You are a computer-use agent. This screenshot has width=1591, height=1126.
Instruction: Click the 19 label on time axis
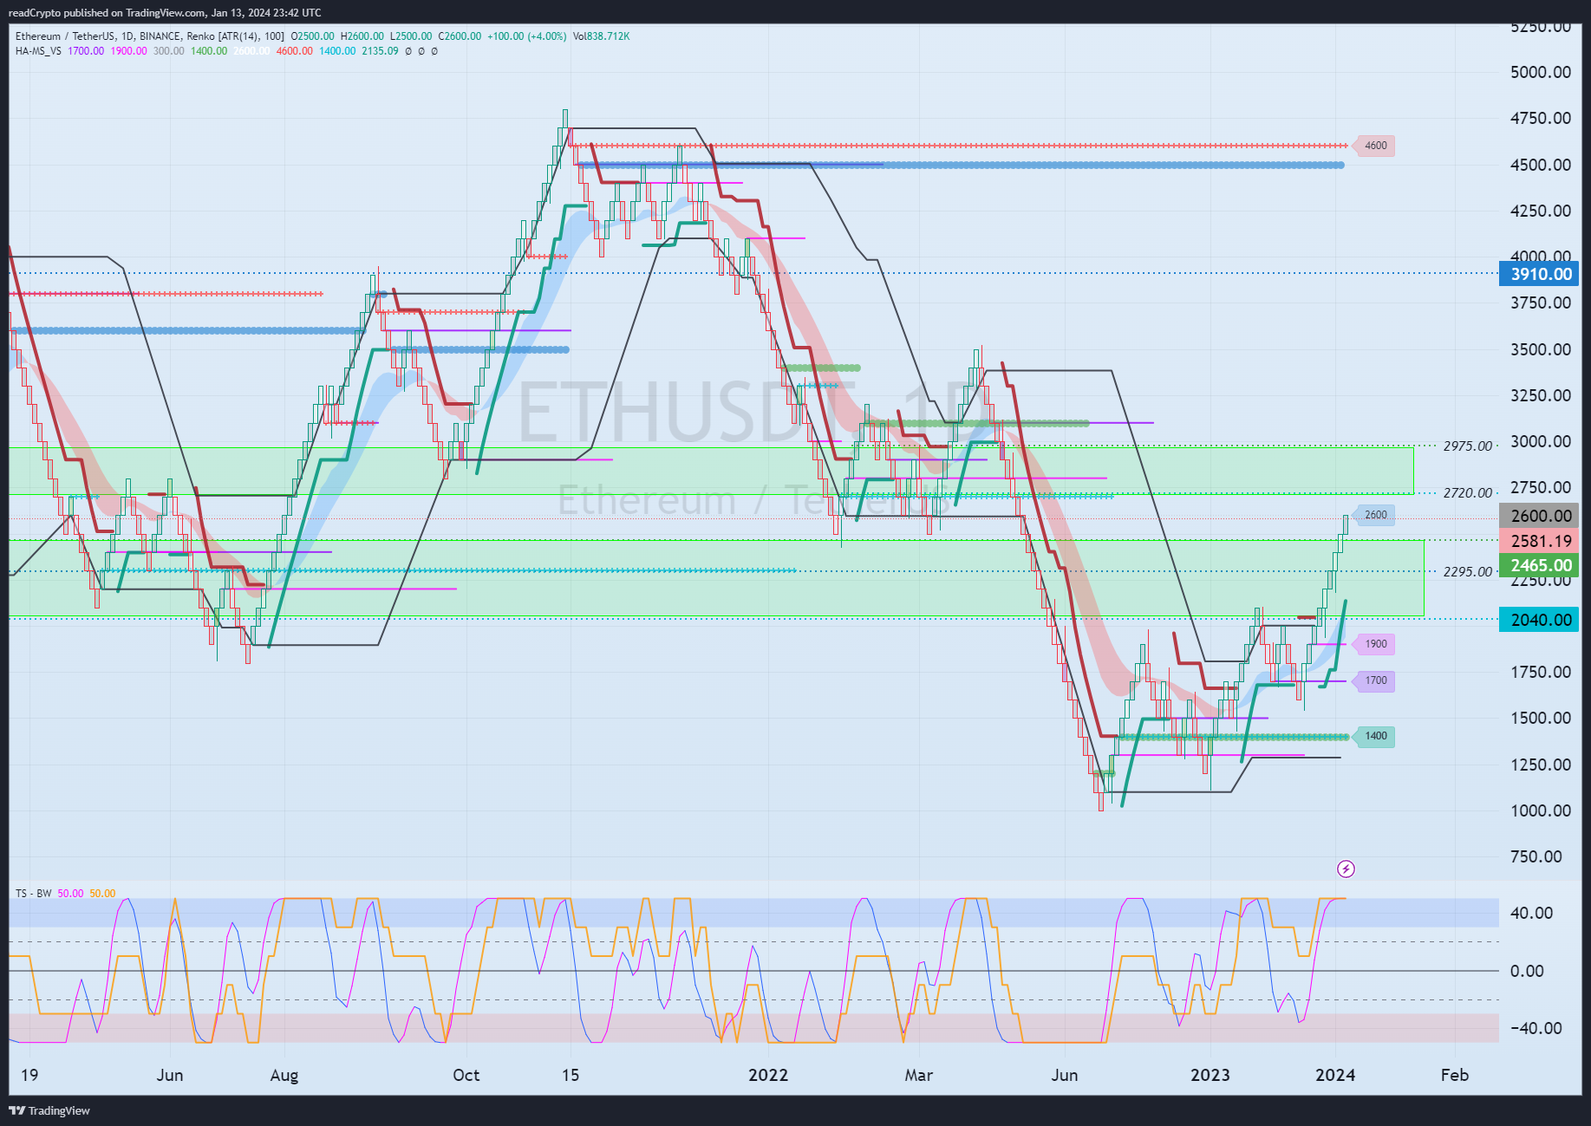[29, 1075]
